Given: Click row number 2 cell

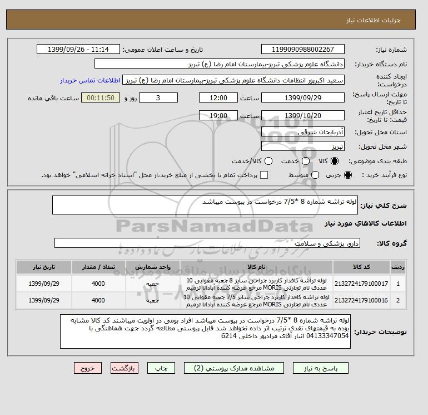Looking at the screenshot, I should [x=398, y=300].
